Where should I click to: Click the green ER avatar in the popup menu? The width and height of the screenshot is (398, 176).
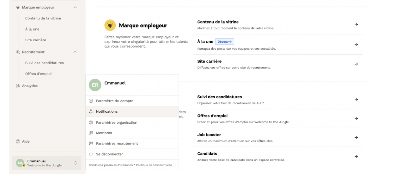pos(95,85)
